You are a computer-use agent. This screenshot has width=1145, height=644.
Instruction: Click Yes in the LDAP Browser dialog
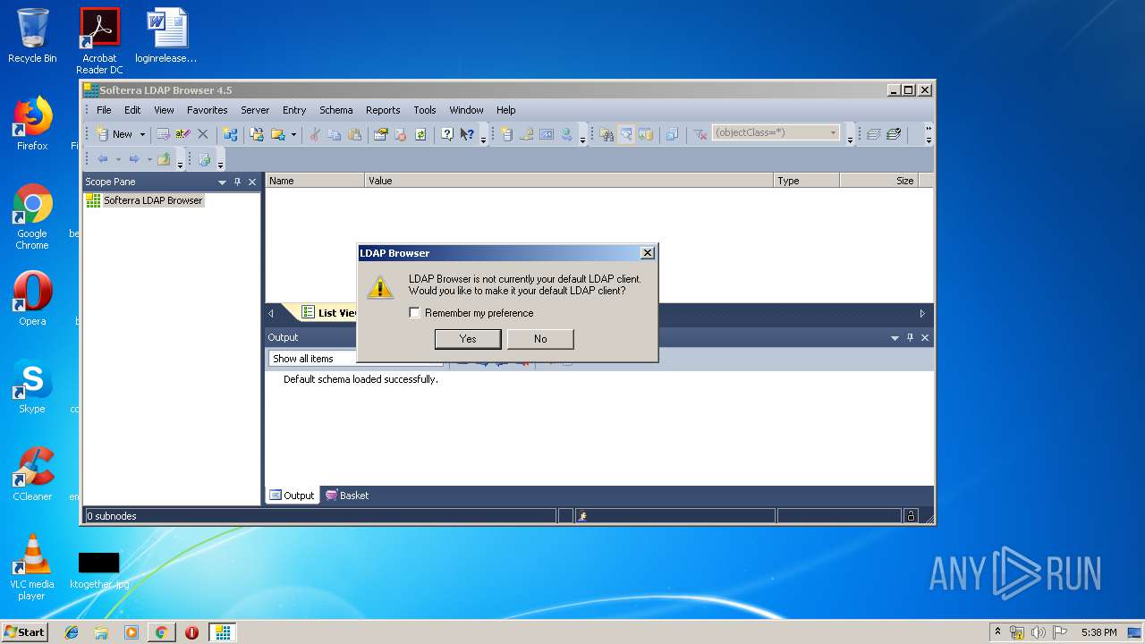[x=468, y=339]
